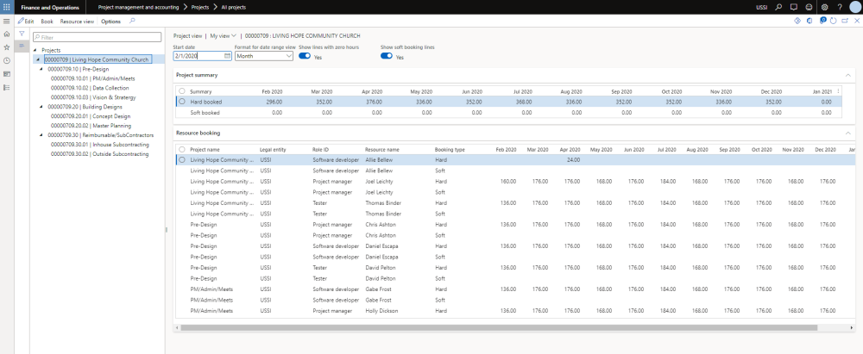Select the Hard booked row radio button
The width and height of the screenshot is (863, 354).
pos(181,102)
